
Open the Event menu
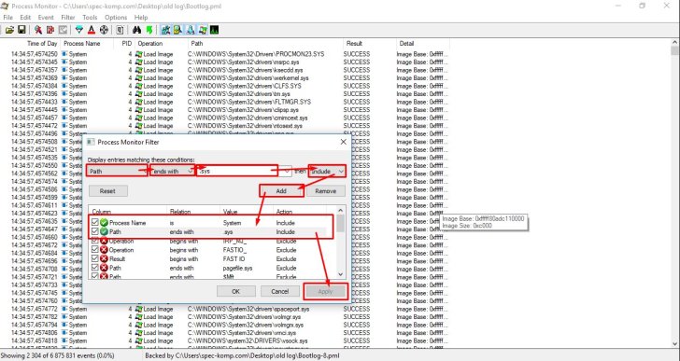point(46,18)
